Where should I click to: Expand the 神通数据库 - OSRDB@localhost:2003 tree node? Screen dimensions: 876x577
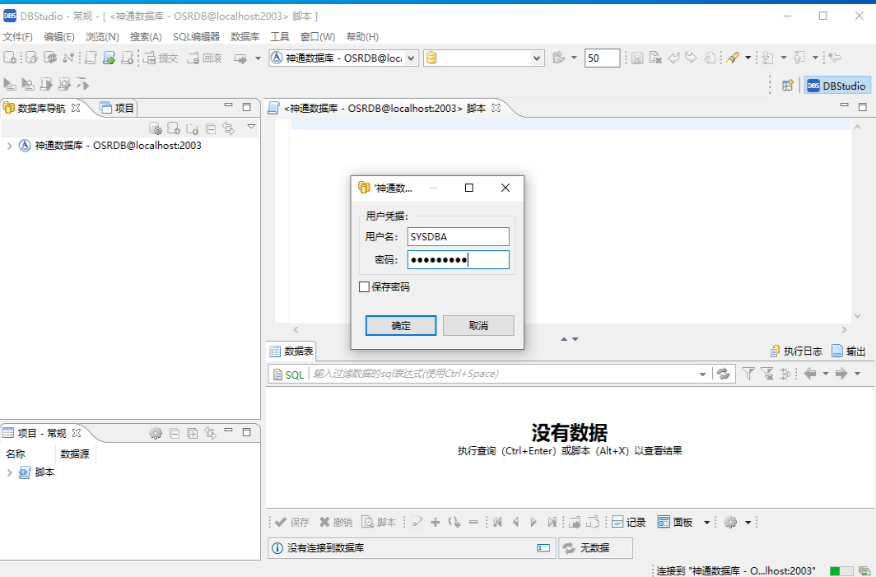pos(10,146)
